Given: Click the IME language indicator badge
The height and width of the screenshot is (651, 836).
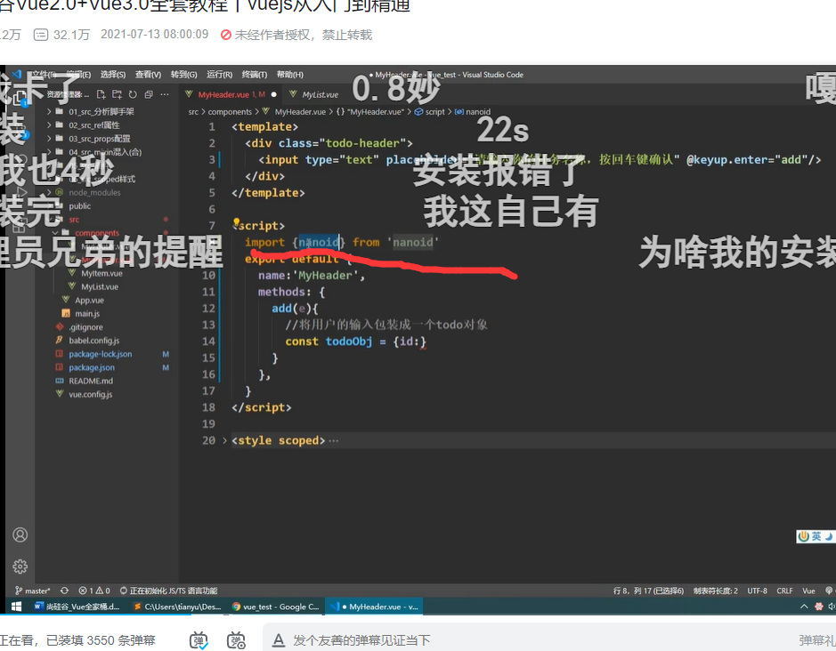Looking at the screenshot, I should [x=816, y=536].
